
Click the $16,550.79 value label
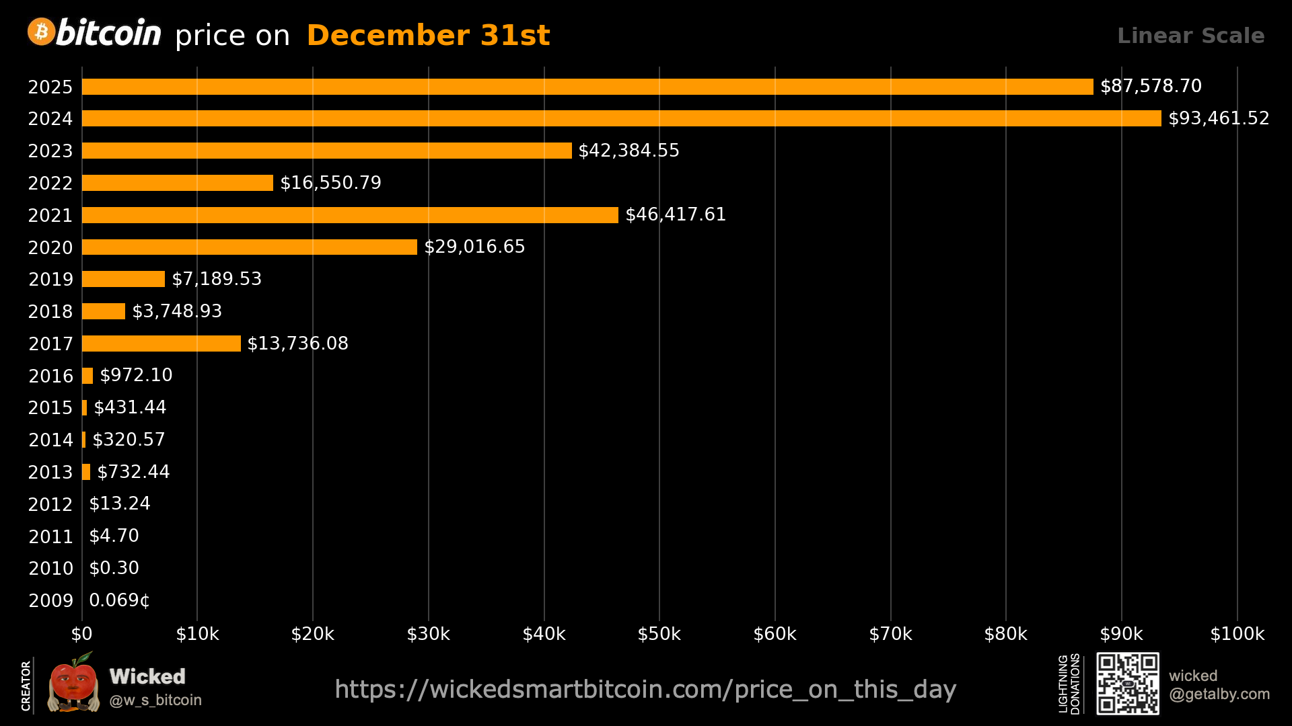(330, 183)
